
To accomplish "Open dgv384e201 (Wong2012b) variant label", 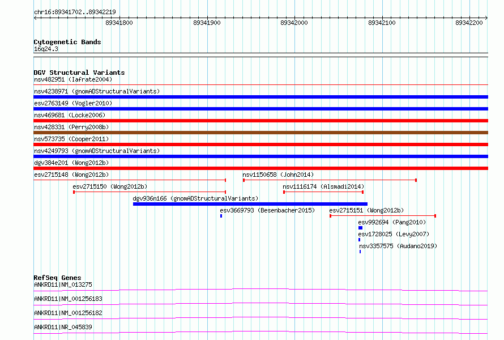I will pyautogui.click(x=71, y=163).
